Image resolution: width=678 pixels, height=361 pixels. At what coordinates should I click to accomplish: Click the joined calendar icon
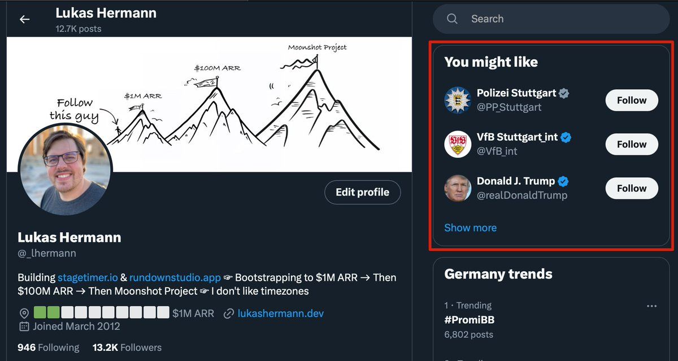pos(24,327)
